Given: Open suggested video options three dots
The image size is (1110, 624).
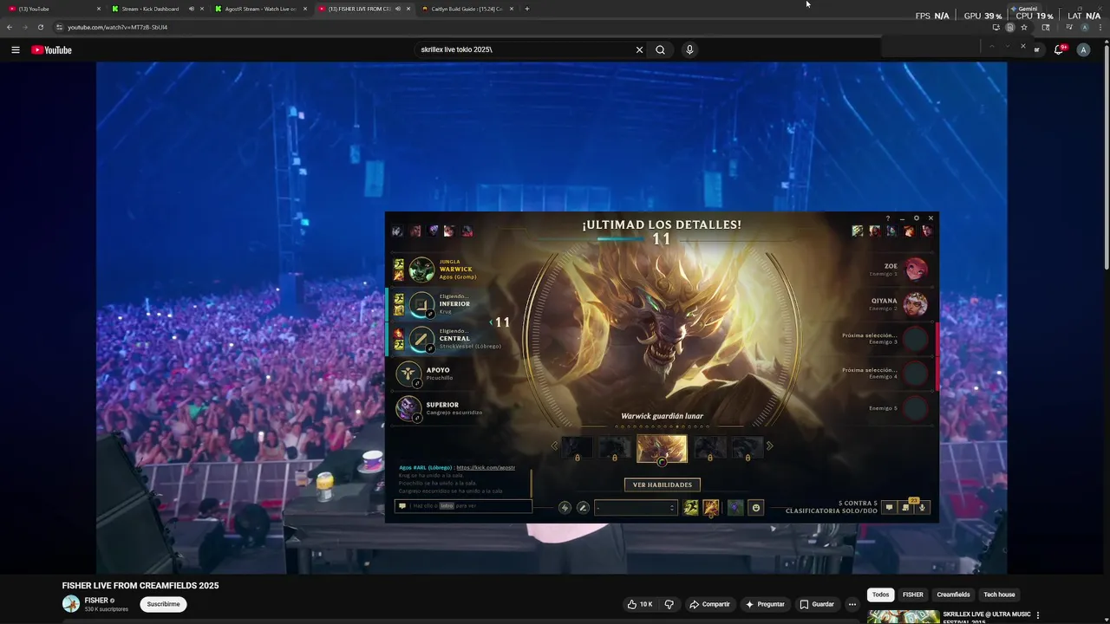Looking at the screenshot, I should tap(1038, 615).
